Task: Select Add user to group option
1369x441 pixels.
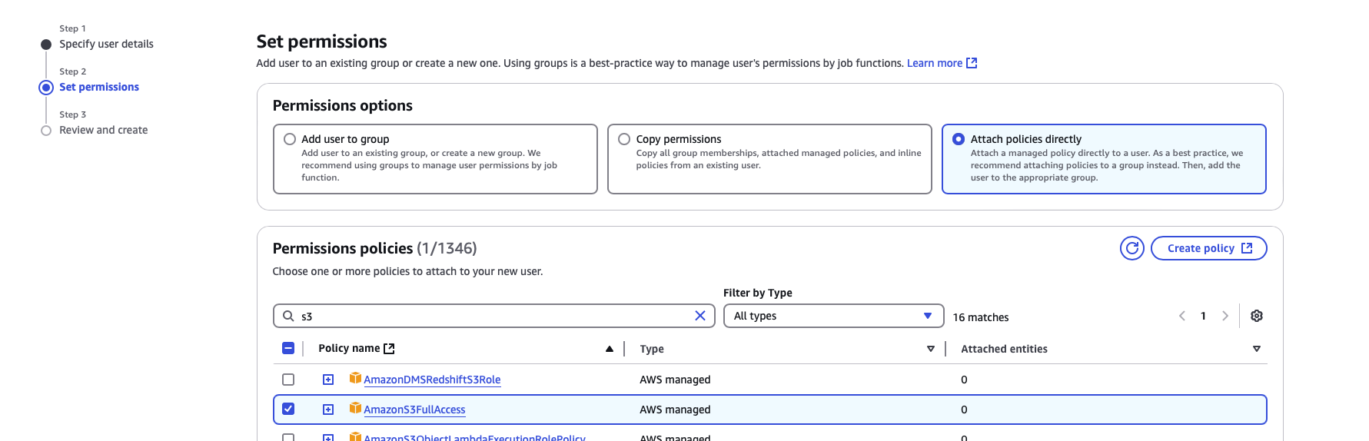Action: click(x=290, y=139)
